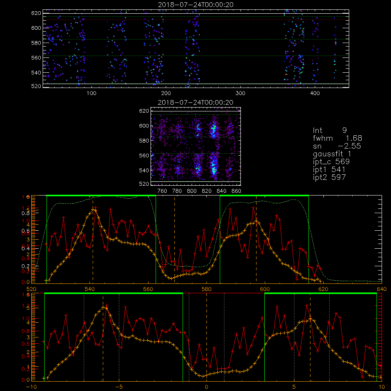The image size is (391, 391).
Task: Select the 'Int 9' readout text
Action: (x=330, y=131)
